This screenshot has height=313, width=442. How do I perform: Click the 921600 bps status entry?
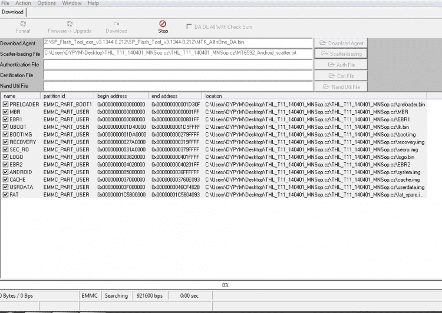[x=150, y=296]
